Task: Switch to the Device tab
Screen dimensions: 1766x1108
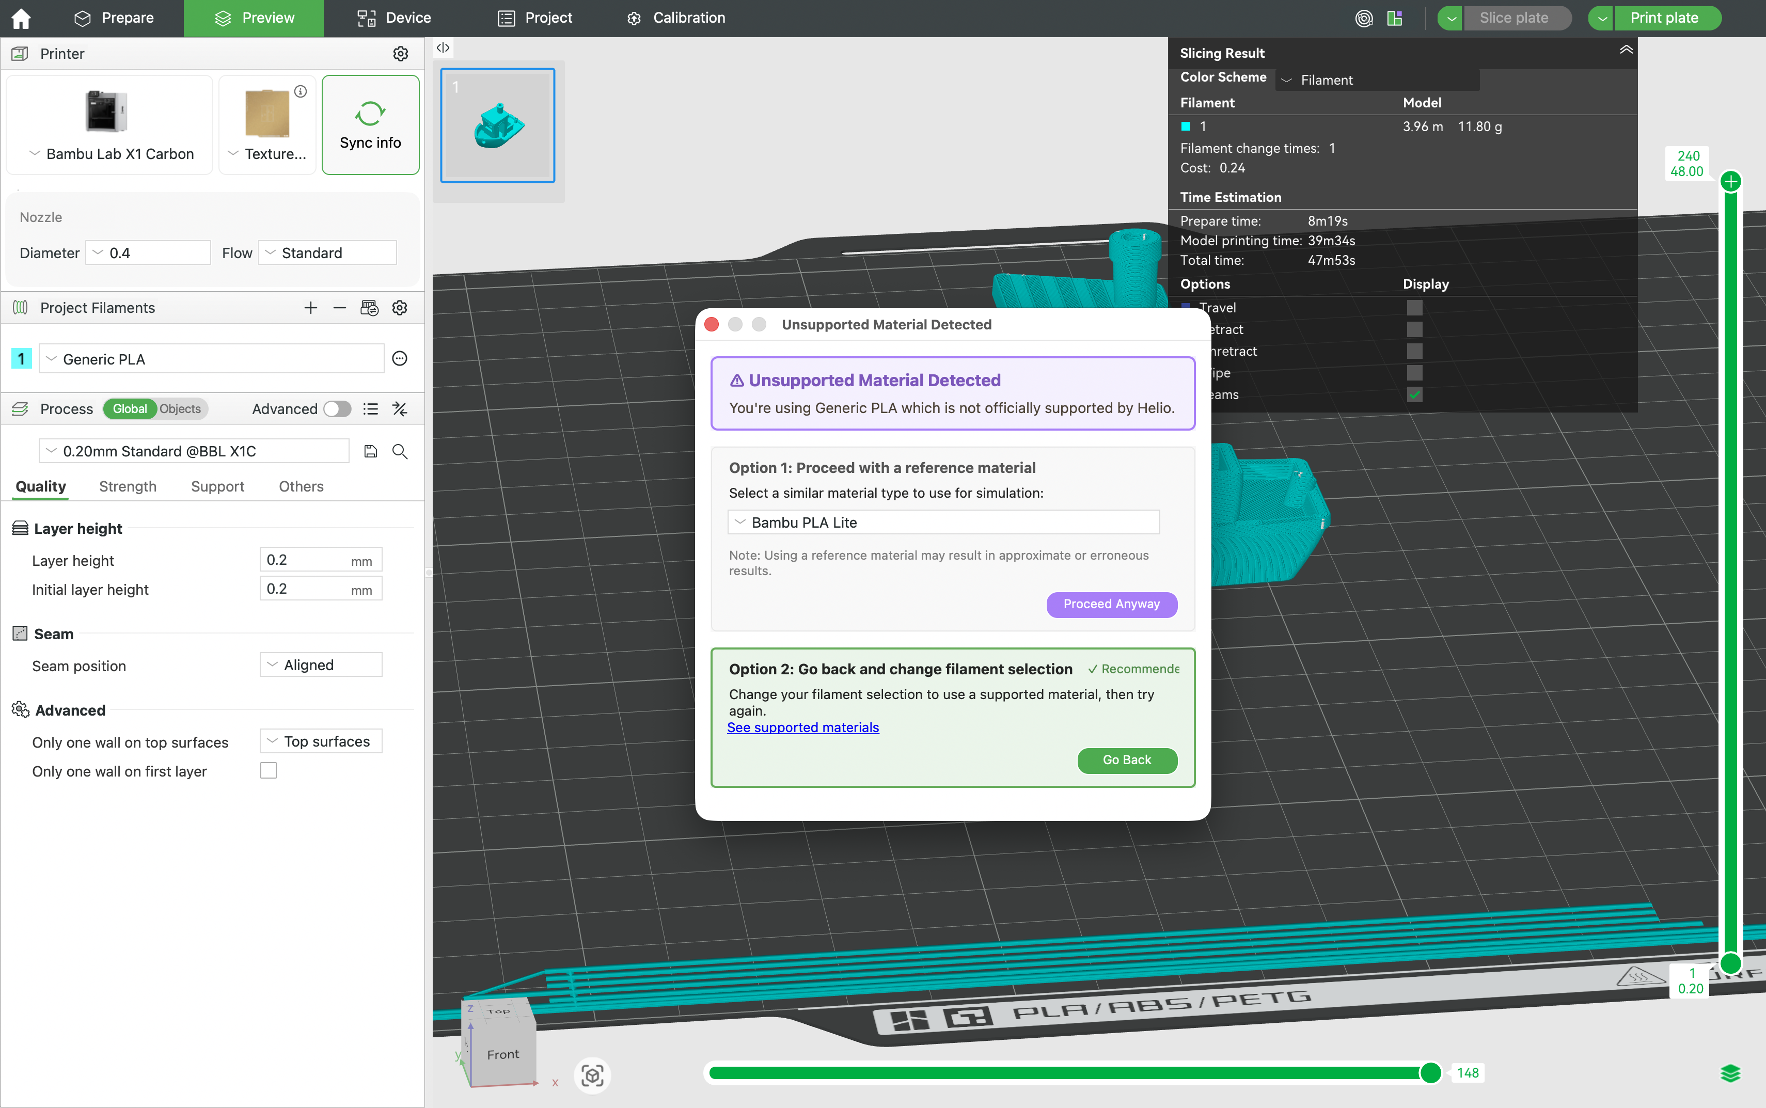Action: (x=393, y=18)
